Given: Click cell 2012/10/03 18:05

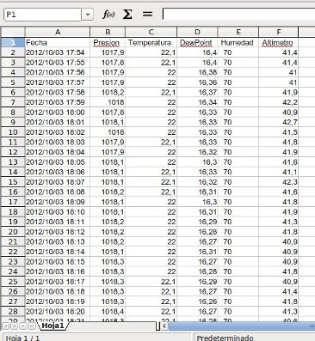Looking at the screenshot, I should [58, 162].
